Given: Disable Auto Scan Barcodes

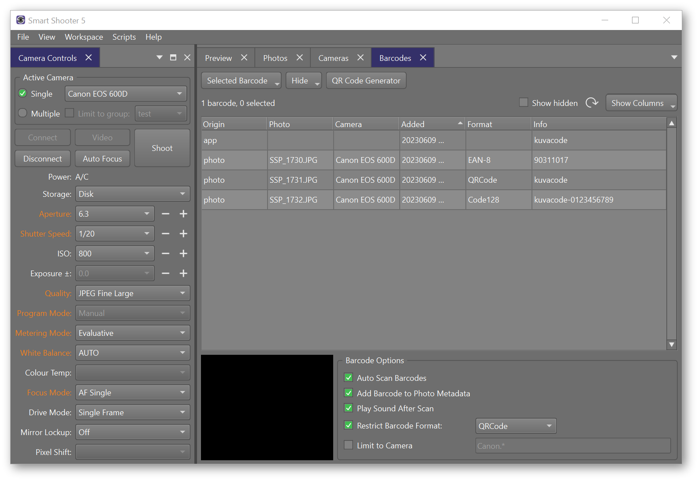Looking at the screenshot, I should (x=349, y=378).
